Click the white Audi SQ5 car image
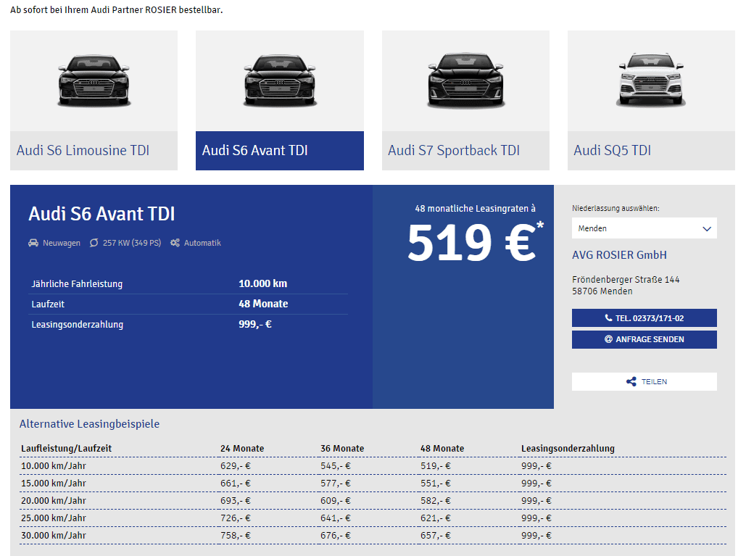Viewport: 746px width, 556px height. tap(651, 80)
